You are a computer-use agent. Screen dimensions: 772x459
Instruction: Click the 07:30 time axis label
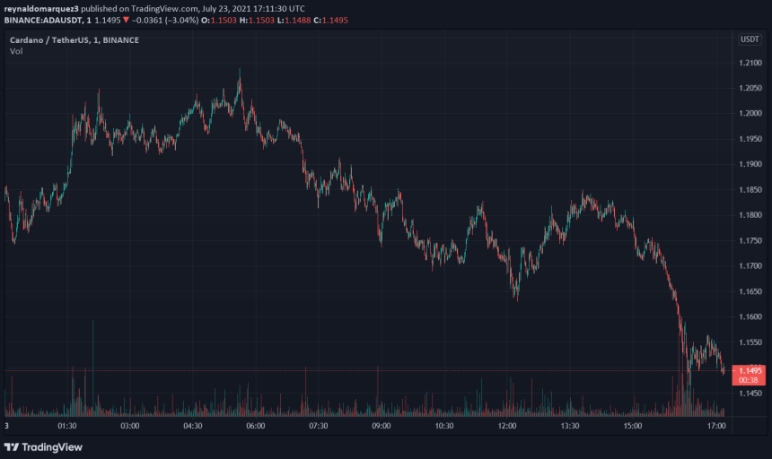[x=319, y=426]
